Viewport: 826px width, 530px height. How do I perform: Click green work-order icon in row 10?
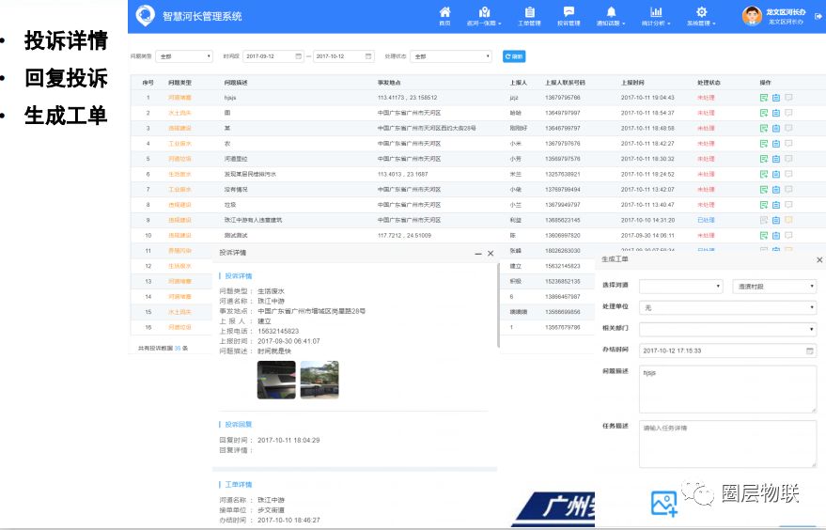[764, 235]
